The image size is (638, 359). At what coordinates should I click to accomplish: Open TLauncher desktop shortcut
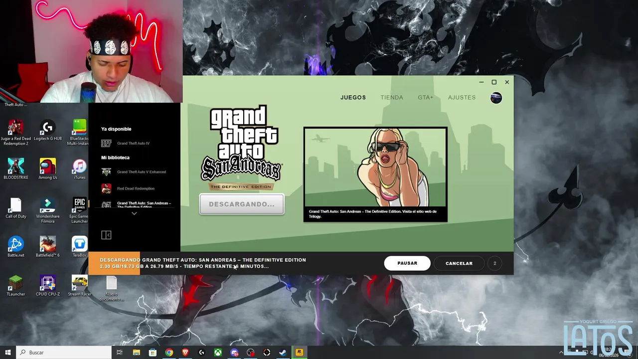click(x=16, y=286)
